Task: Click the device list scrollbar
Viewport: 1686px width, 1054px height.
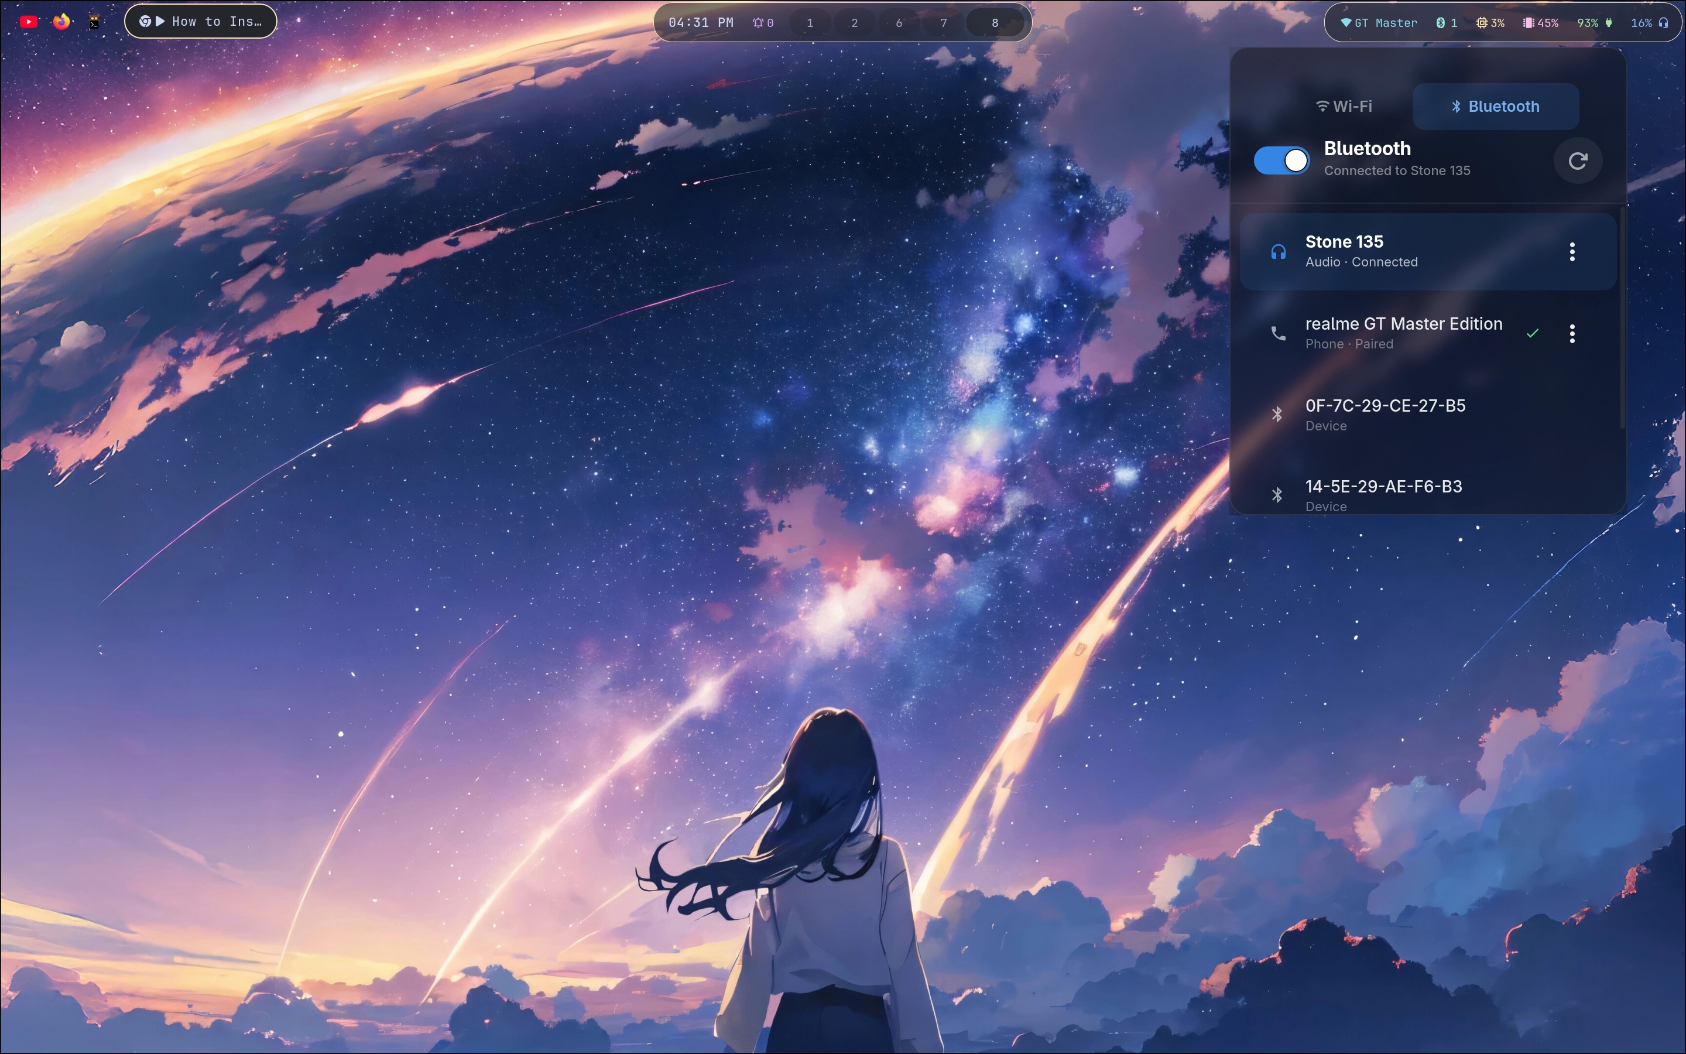Action: pyautogui.click(x=1622, y=317)
